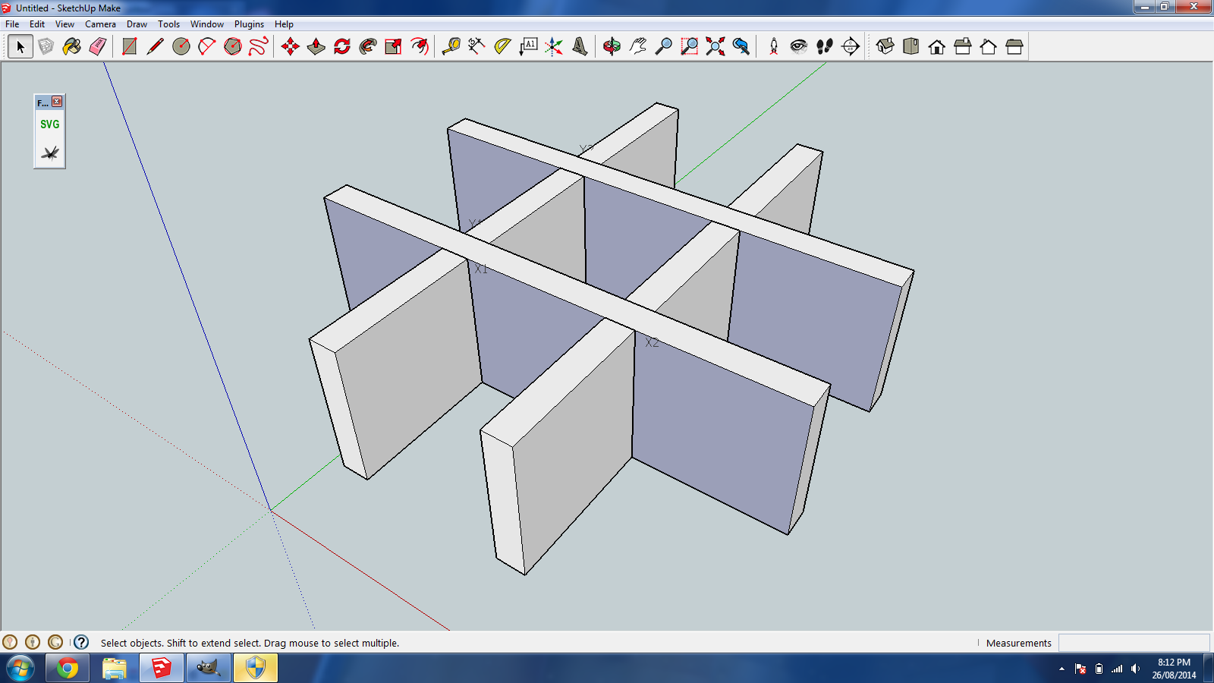Image resolution: width=1214 pixels, height=683 pixels.
Task: Activate the Rotate tool
Action: (341, 46)
